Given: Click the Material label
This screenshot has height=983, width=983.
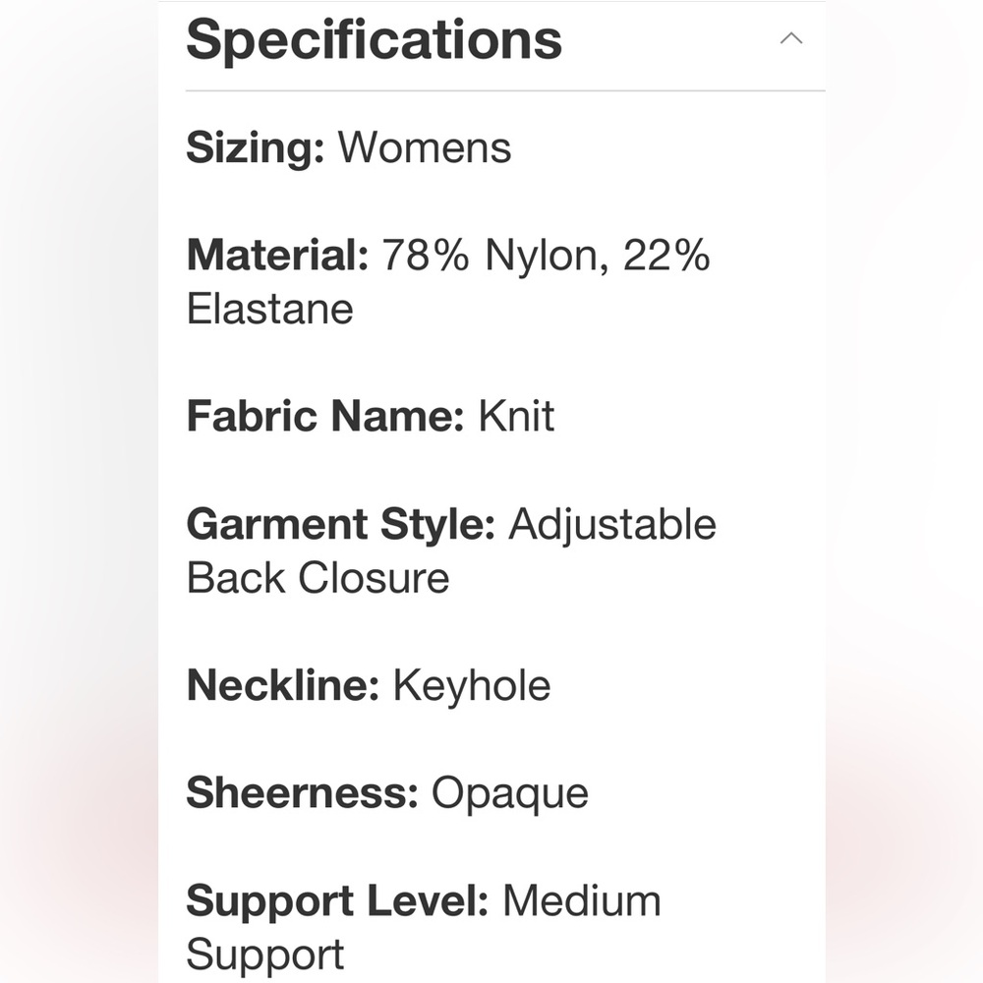Looking at the screenshot, I should coord(277,256).
